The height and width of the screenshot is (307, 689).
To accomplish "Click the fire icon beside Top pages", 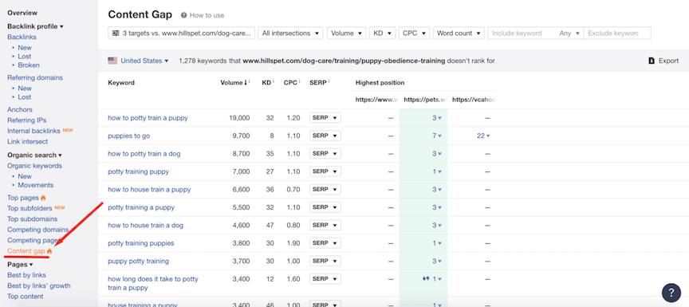I will (44, 198).
